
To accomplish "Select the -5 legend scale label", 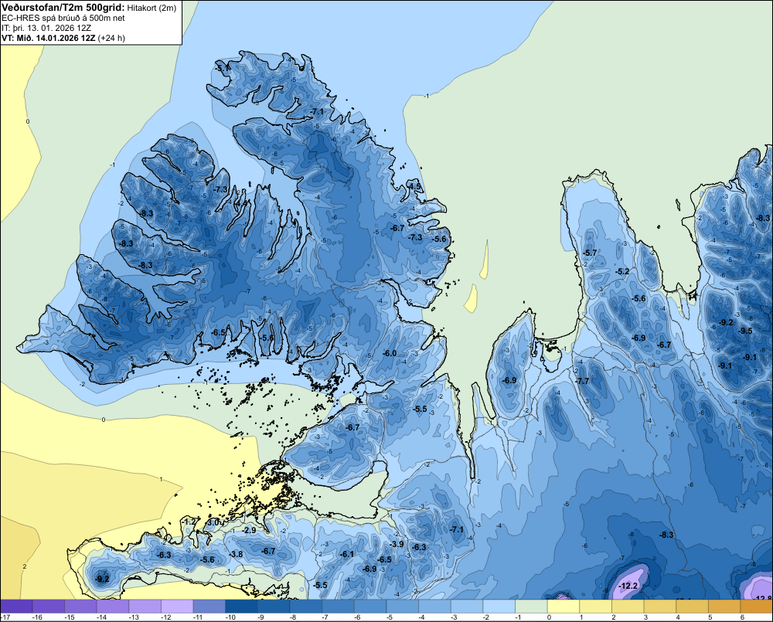I will 390,617.
